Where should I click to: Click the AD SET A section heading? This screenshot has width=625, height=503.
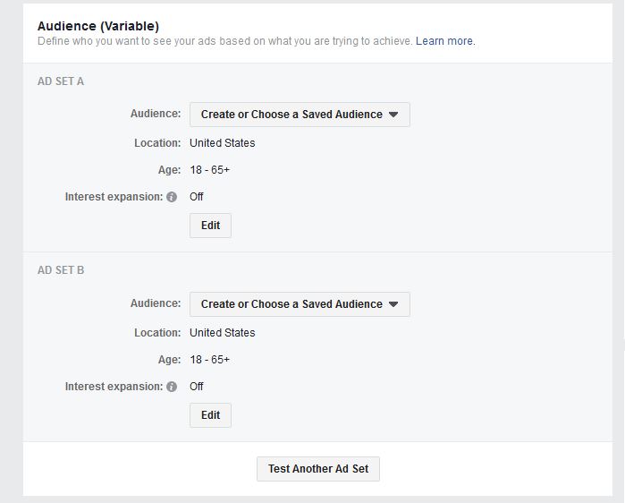click(x=61, y=81)
